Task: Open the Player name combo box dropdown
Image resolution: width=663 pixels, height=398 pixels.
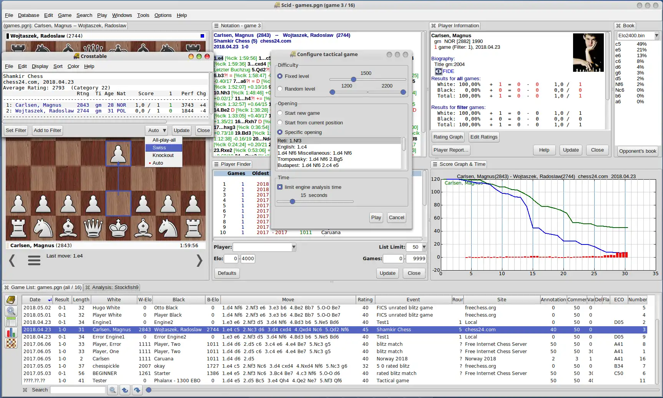Action: tap(294, 247)
